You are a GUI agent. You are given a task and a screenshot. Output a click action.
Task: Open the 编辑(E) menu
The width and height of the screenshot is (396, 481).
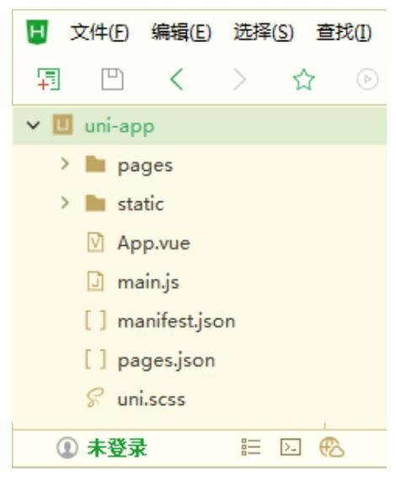(181, 32)
